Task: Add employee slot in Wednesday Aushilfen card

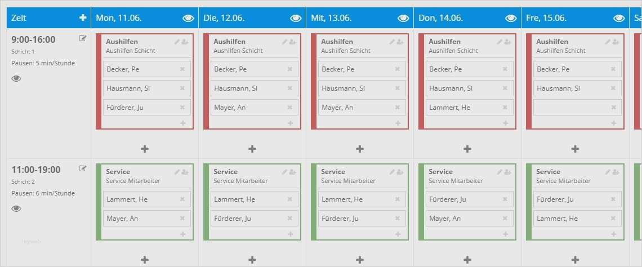Action: click(x=398, y=123)
